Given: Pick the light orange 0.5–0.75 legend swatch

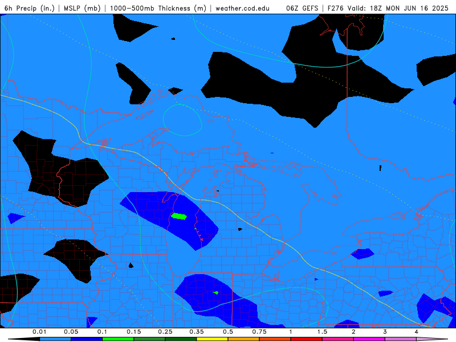Looking at the screenshot, I should click(x=244, y=339).
